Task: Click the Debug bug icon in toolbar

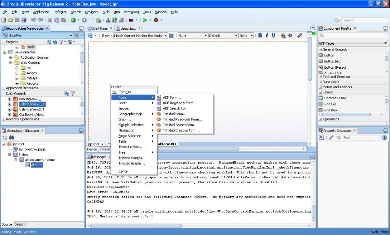Action: click(156, 20)
